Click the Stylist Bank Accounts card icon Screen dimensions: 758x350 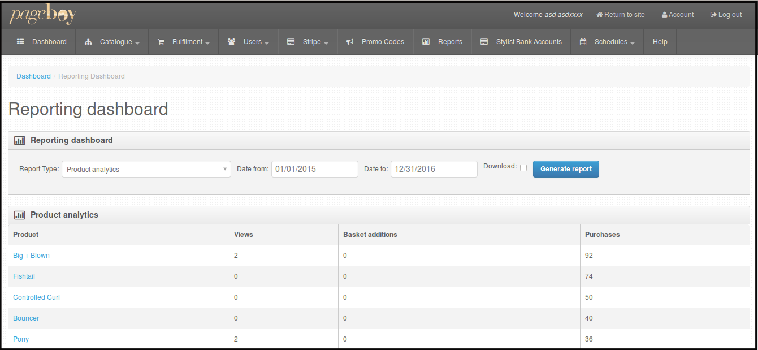coord(484,42)
